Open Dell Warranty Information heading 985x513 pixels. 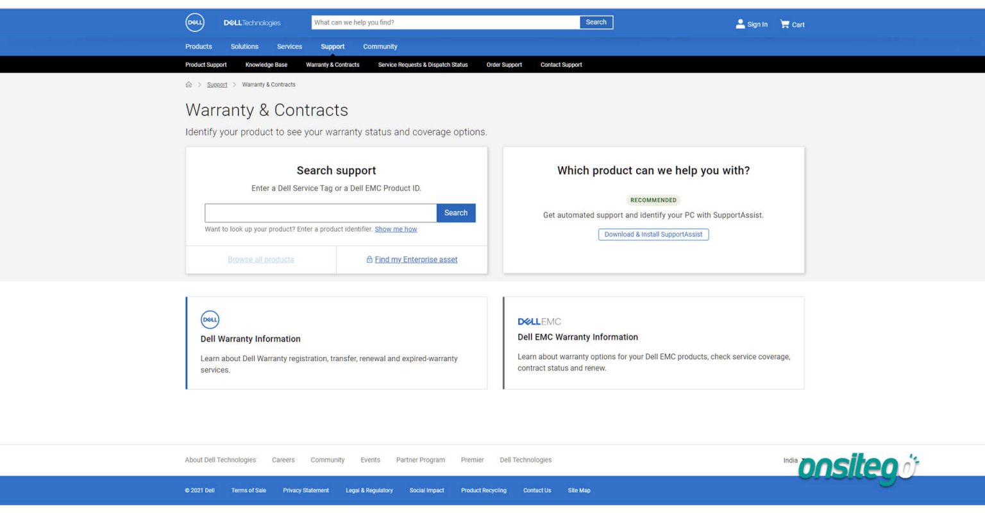click(x=250, y=339)
